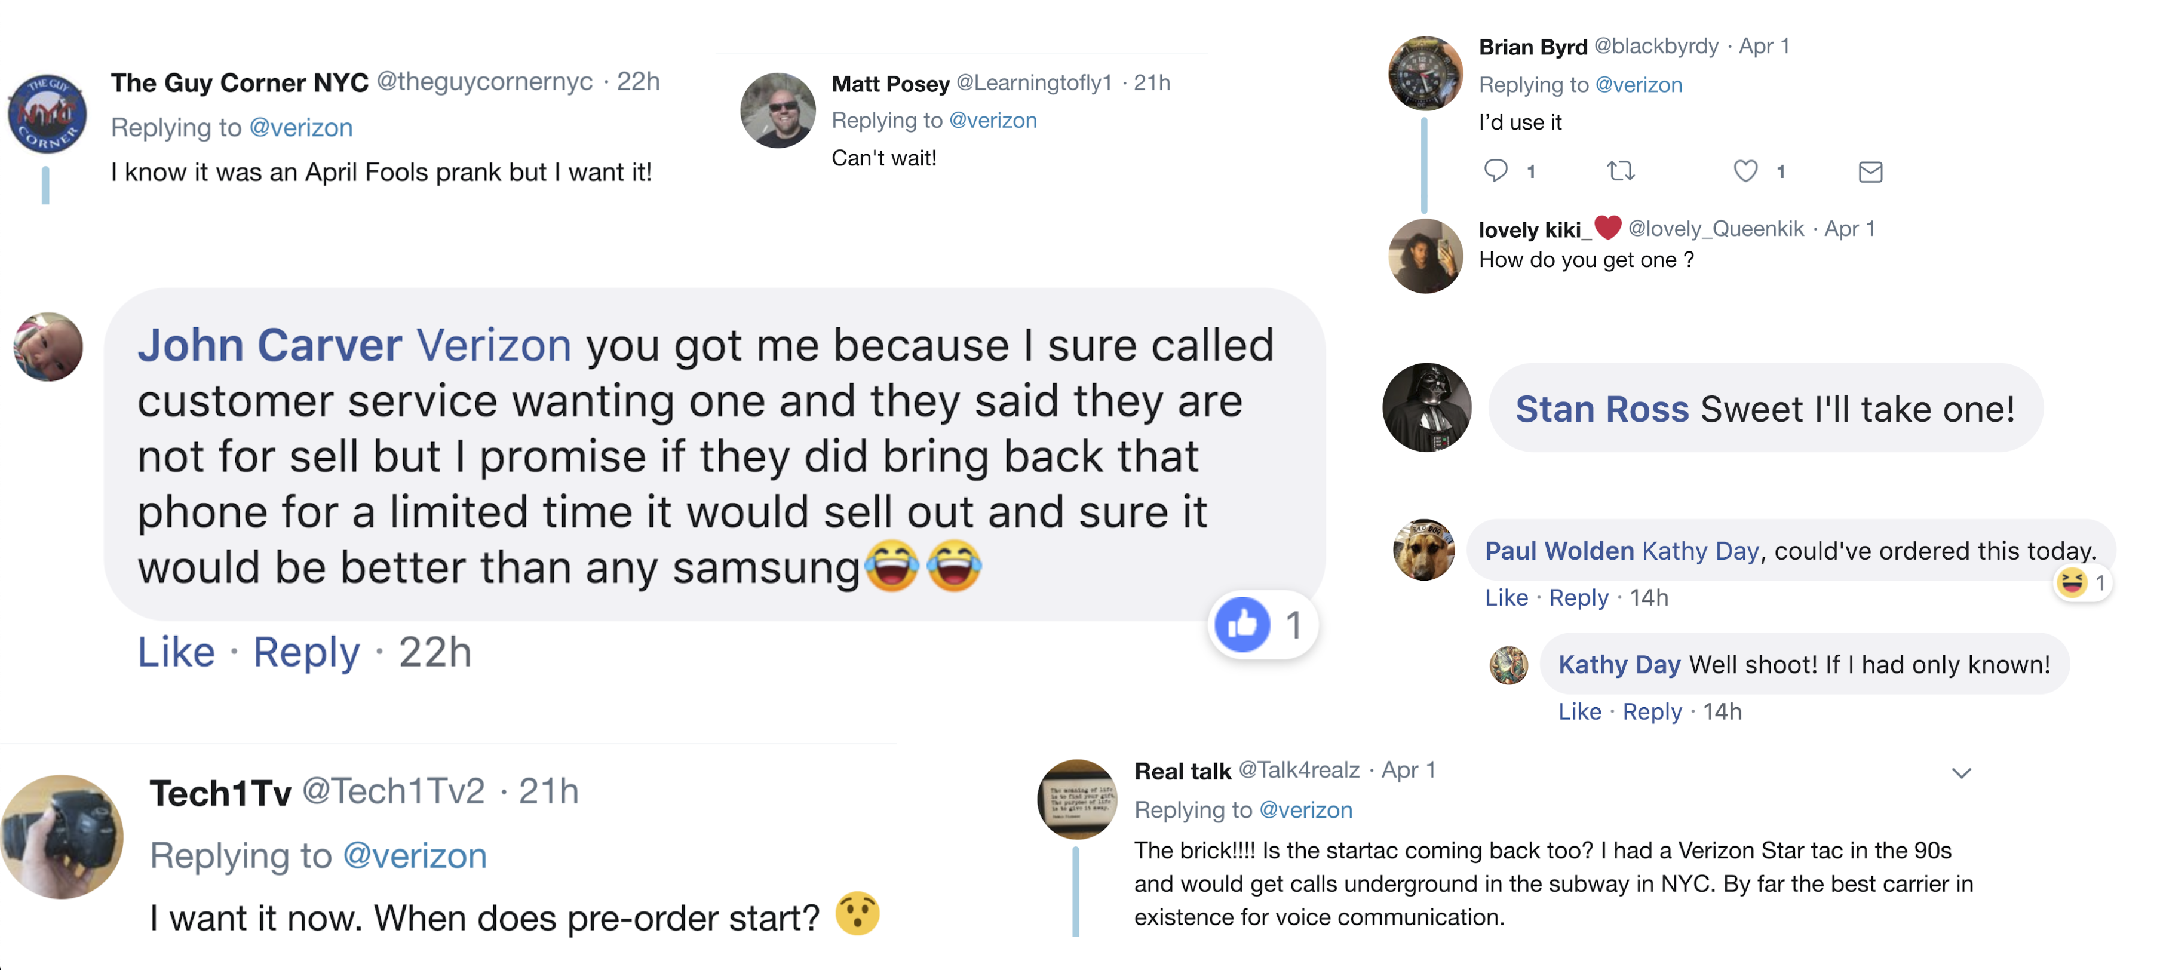Screen dimensions: 2160x970
Task: Open Stan Ross's Darth Vader avatar
Action: pyautogui.click(x=1426, y=407)
